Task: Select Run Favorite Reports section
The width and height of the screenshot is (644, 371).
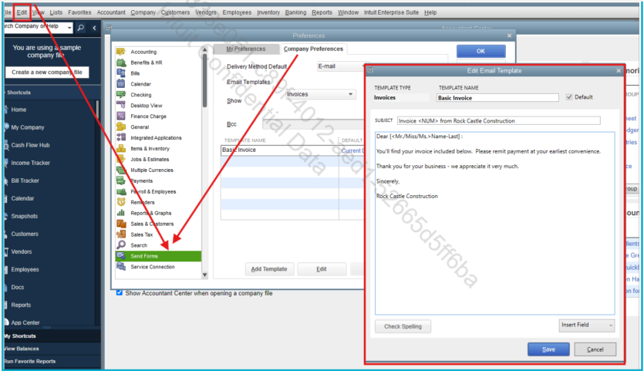Action: tap(52, 362)
